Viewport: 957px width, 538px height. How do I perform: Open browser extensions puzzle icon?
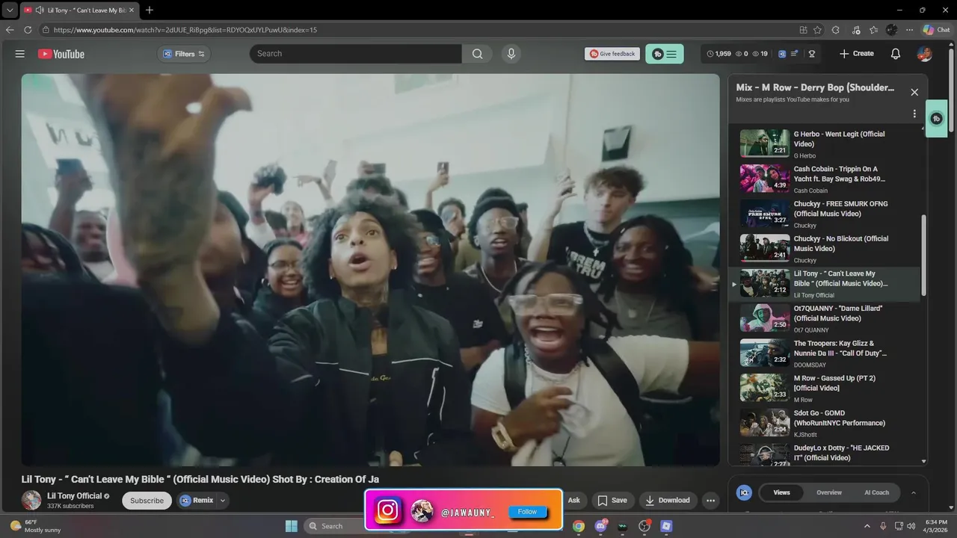836,30
